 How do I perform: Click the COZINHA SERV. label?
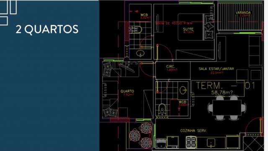193,131
